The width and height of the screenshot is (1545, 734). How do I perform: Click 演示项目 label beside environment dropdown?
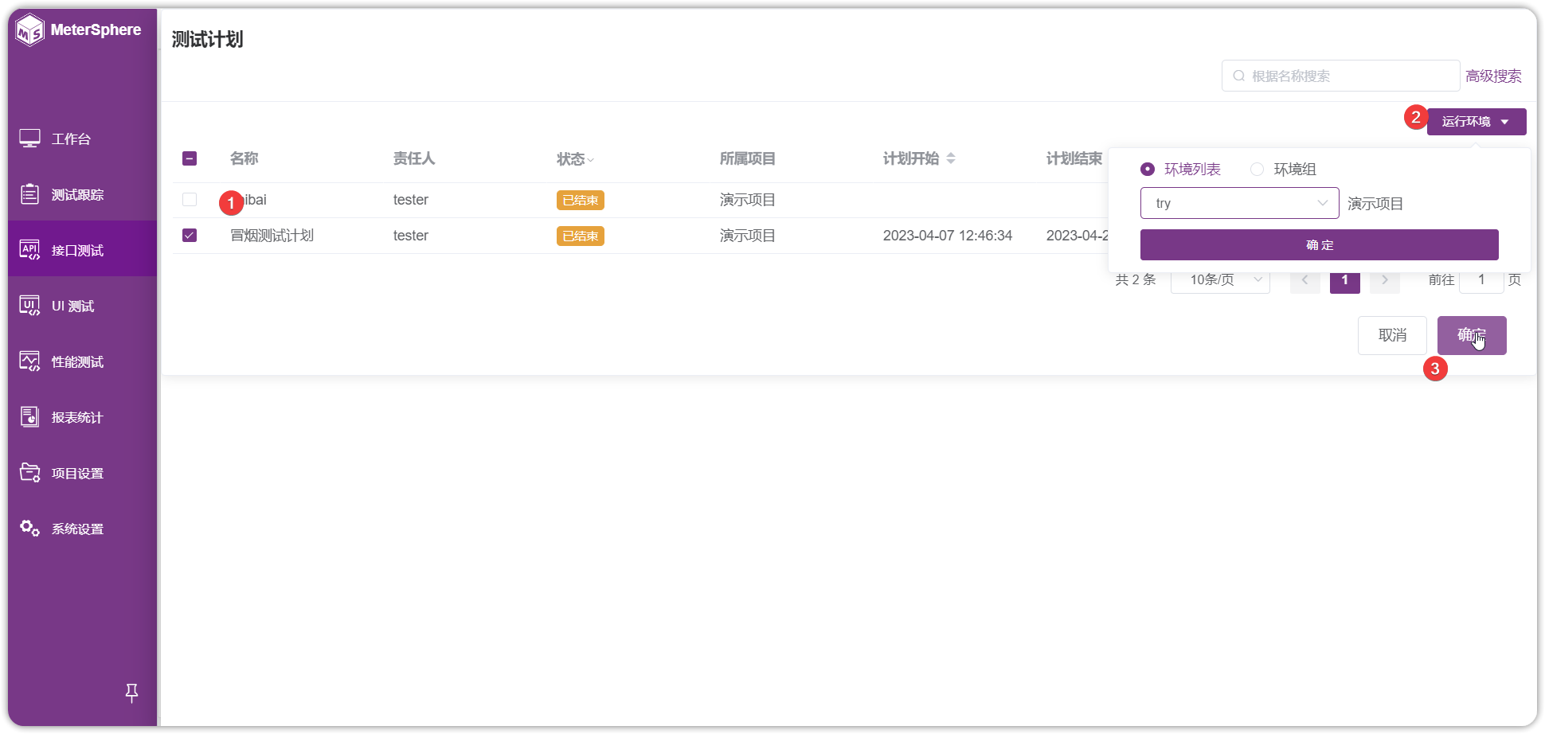click(x=1375, y=204)
